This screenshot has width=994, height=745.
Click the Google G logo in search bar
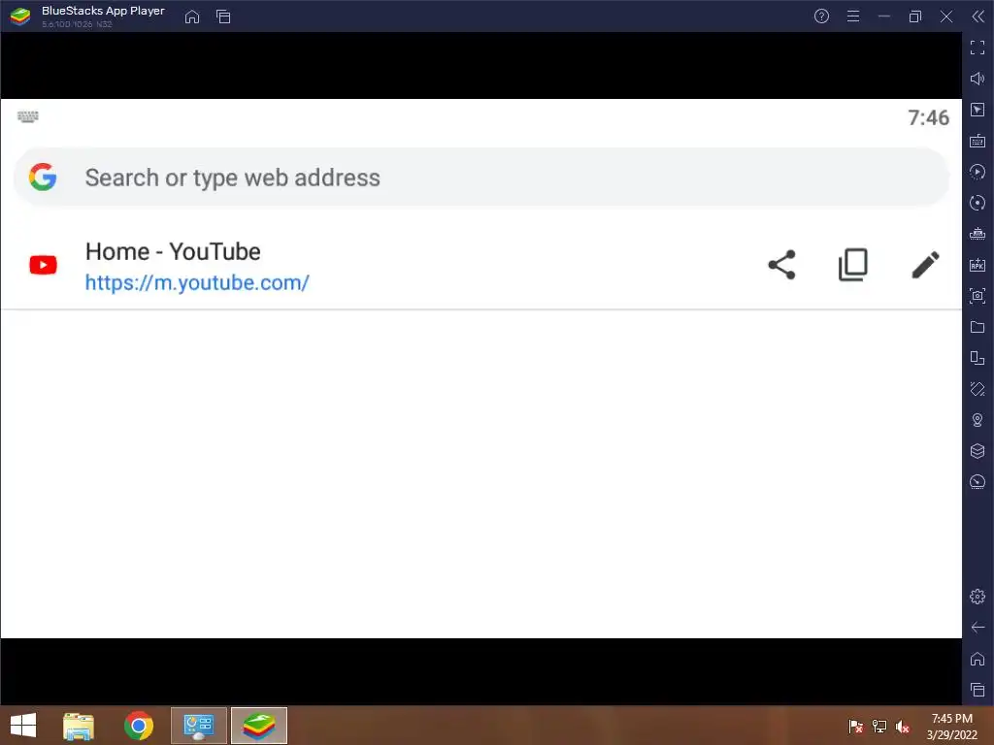pos(43,177)
